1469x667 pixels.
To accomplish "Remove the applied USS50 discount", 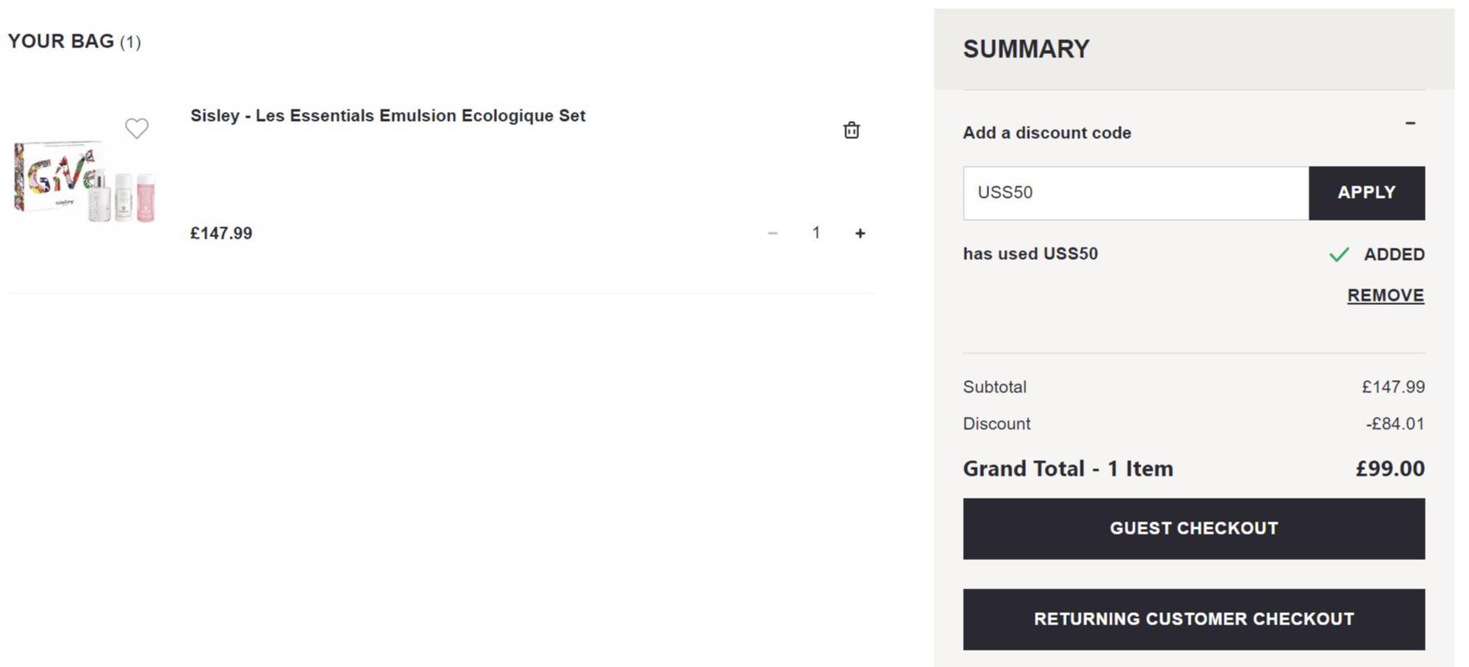I will point(1386,295).
